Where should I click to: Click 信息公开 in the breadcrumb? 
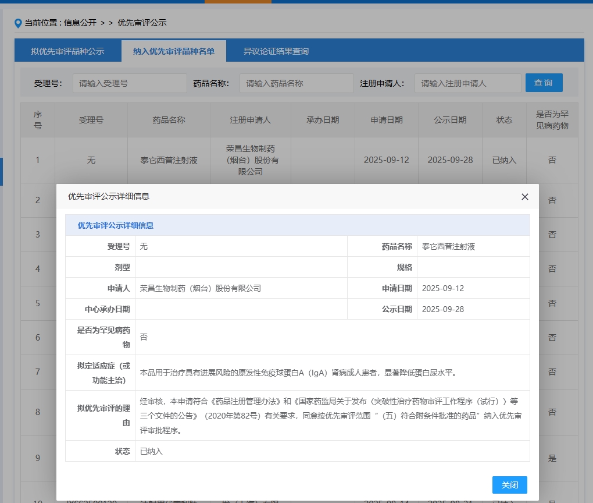[80, 23]
